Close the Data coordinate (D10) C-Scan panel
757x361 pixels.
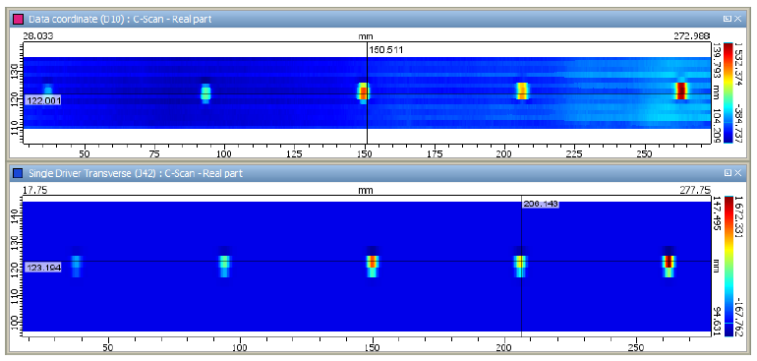[737, 20]
